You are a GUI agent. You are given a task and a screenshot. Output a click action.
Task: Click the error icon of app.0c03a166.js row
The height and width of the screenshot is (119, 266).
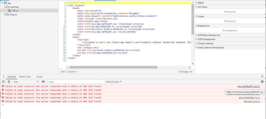(3, 98)
